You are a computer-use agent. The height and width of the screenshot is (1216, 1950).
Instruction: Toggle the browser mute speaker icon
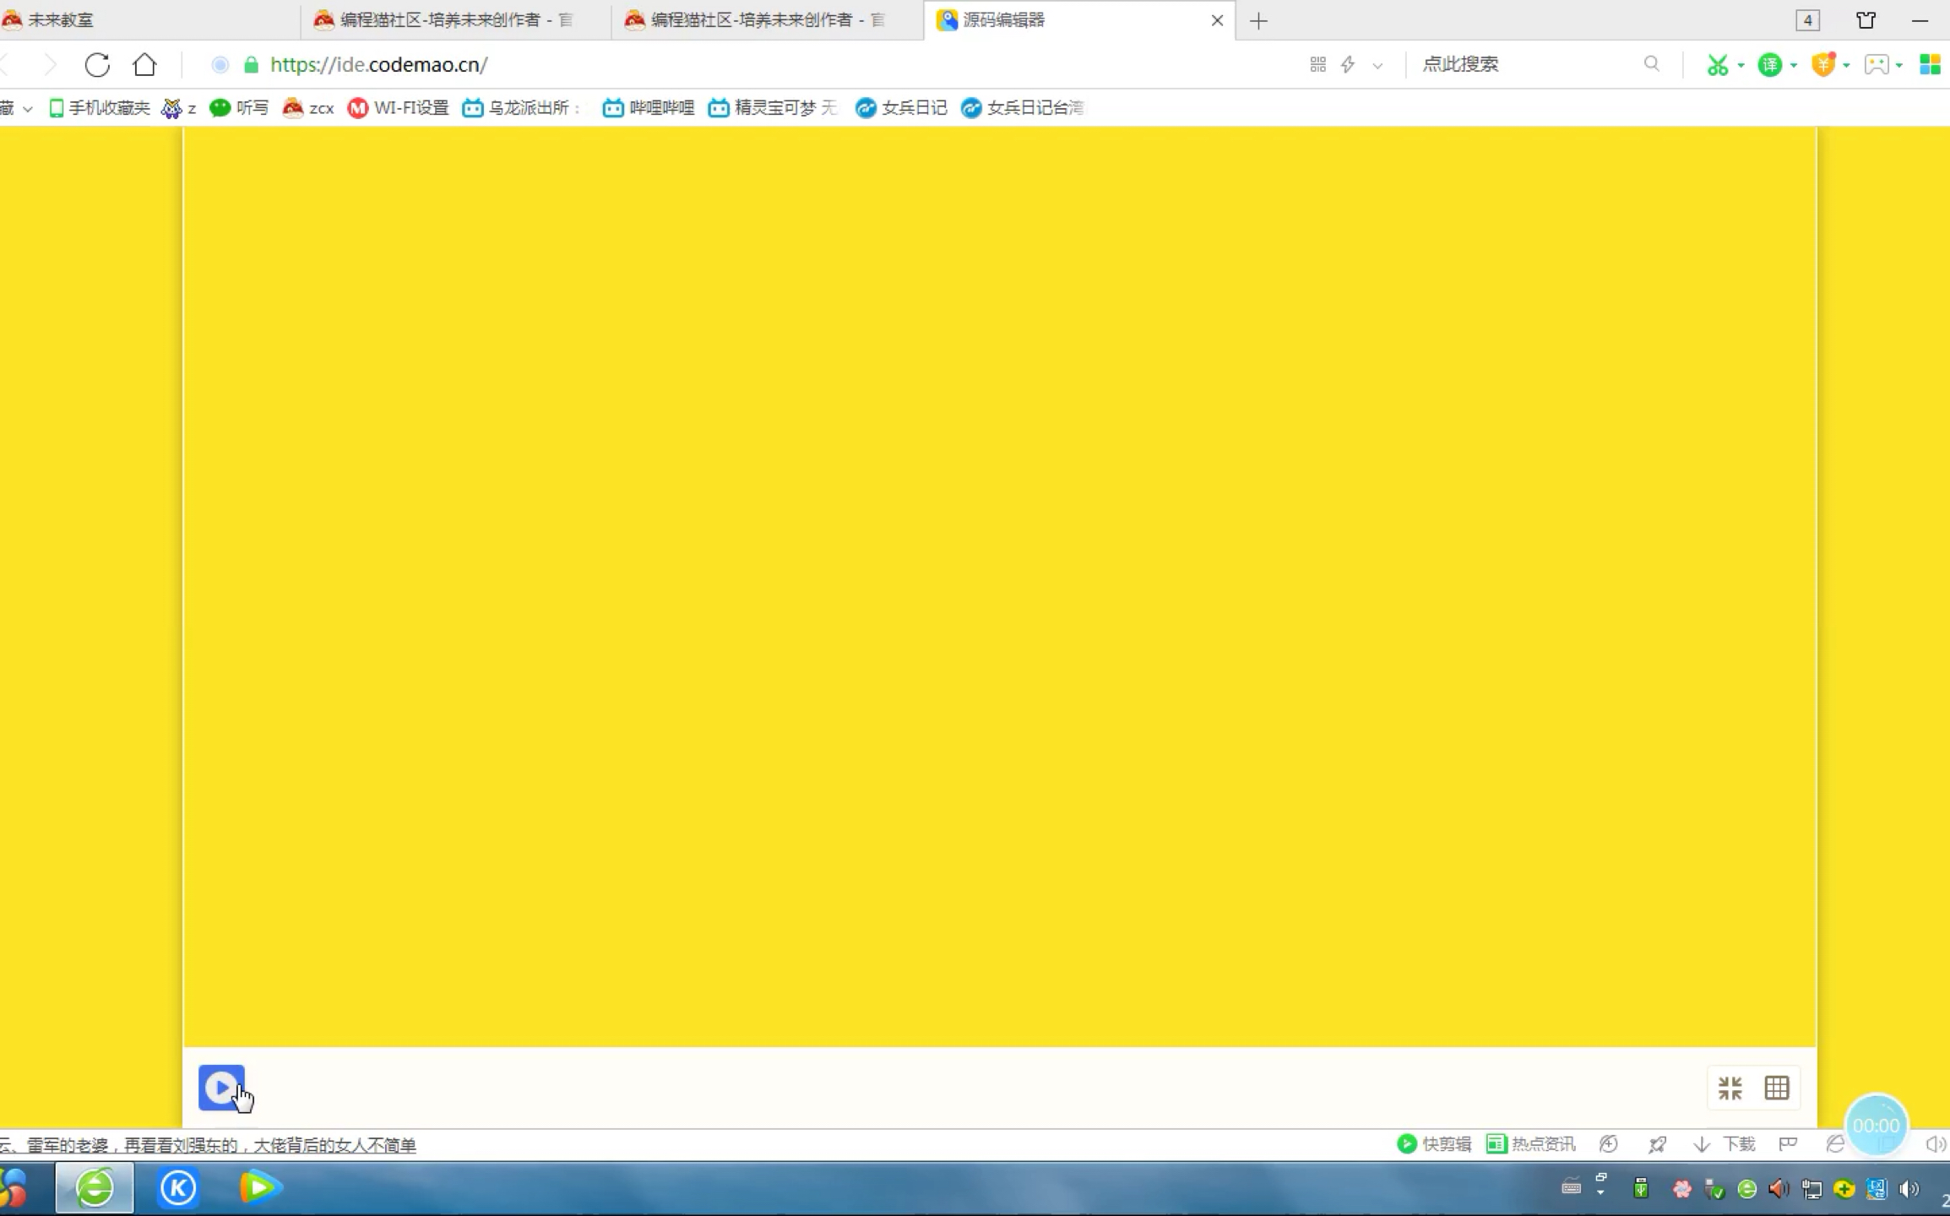[1934, 1144]
